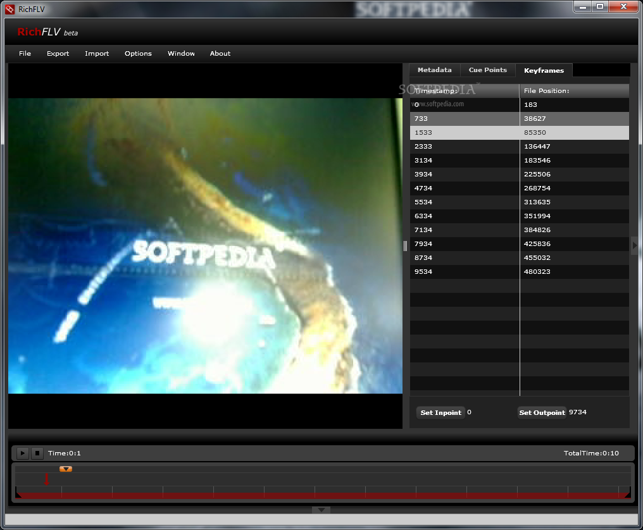Switch to the Cue Points tab

pyautogui.click(x=487, y=70)
